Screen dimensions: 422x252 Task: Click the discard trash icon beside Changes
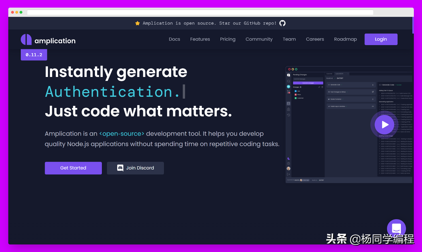322,87
